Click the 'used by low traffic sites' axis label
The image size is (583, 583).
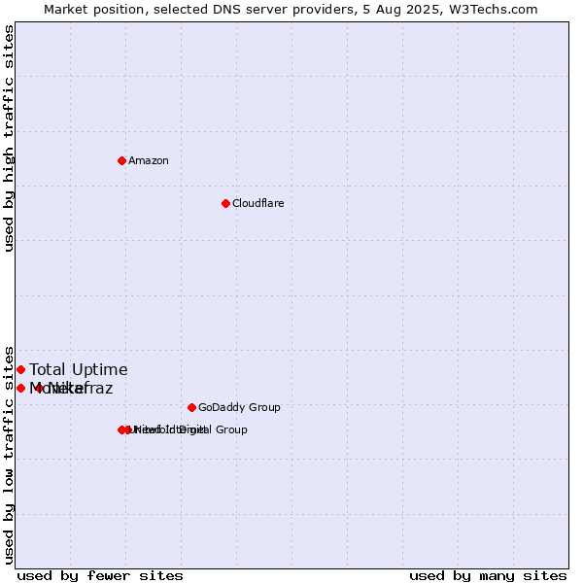point(9,456)
